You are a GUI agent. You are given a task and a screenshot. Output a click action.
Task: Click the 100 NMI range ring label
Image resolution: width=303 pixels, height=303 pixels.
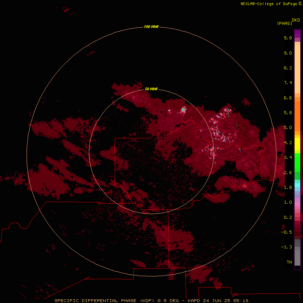151,27
